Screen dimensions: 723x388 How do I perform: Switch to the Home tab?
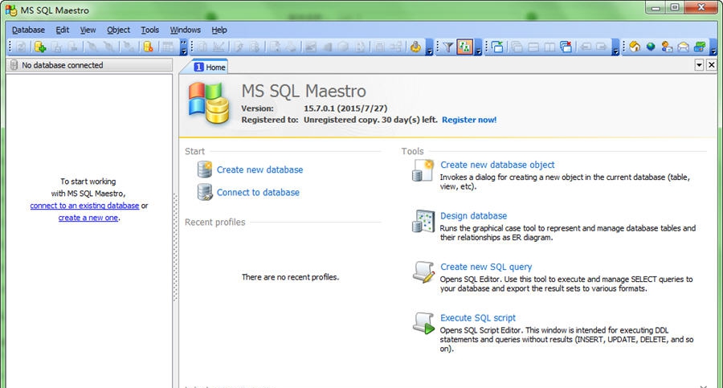pyautogui.click(x=210, y=67)
